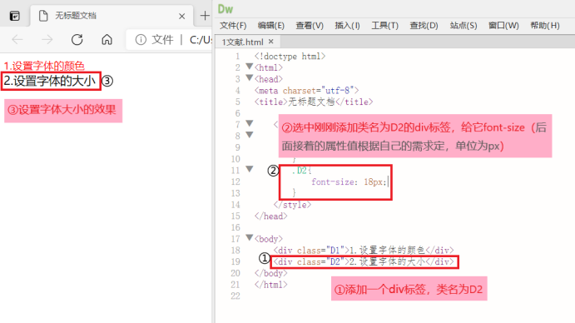
Task: Click the div class D2 code line
Action: [x=364, y=261]
